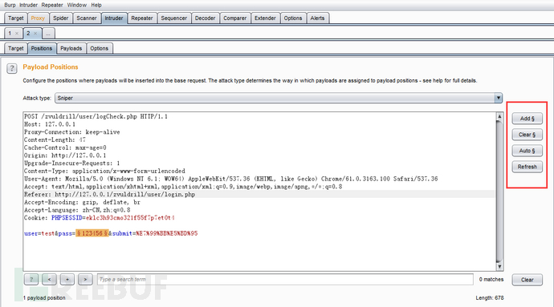The image size is (554, 307).
Task: Open the Payload Positions help icon
Action: tap(12, 68)
